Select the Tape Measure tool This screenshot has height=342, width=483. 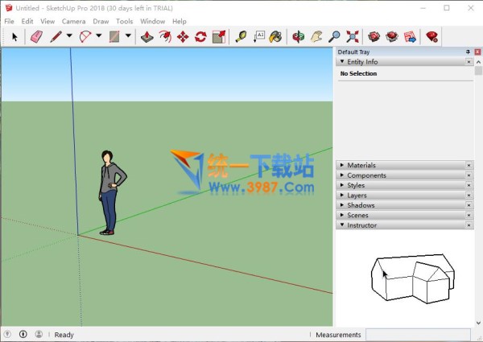pyautogui.click(x=241, y=37)
